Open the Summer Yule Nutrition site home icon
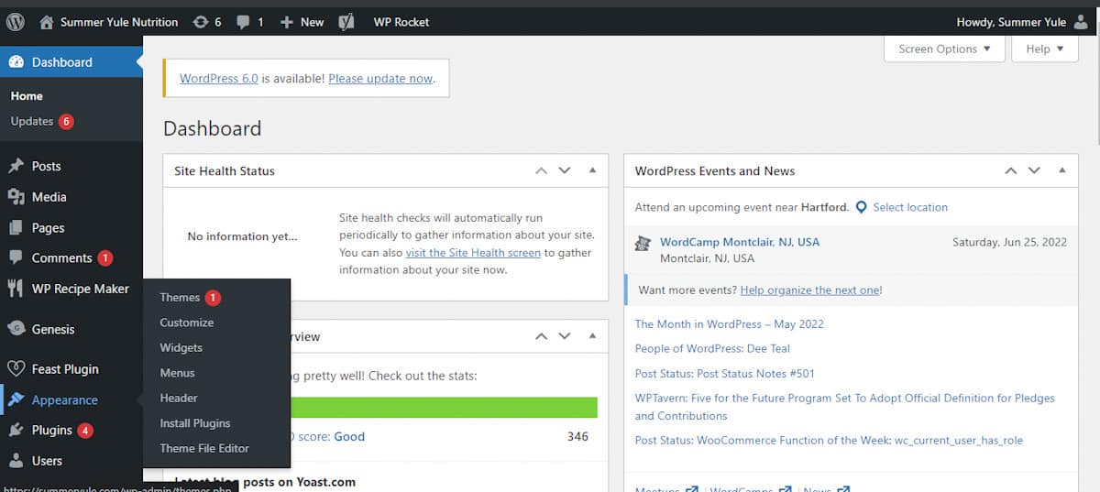The height and width of the screenshot is (492, 1100). [x=47, y=22]
